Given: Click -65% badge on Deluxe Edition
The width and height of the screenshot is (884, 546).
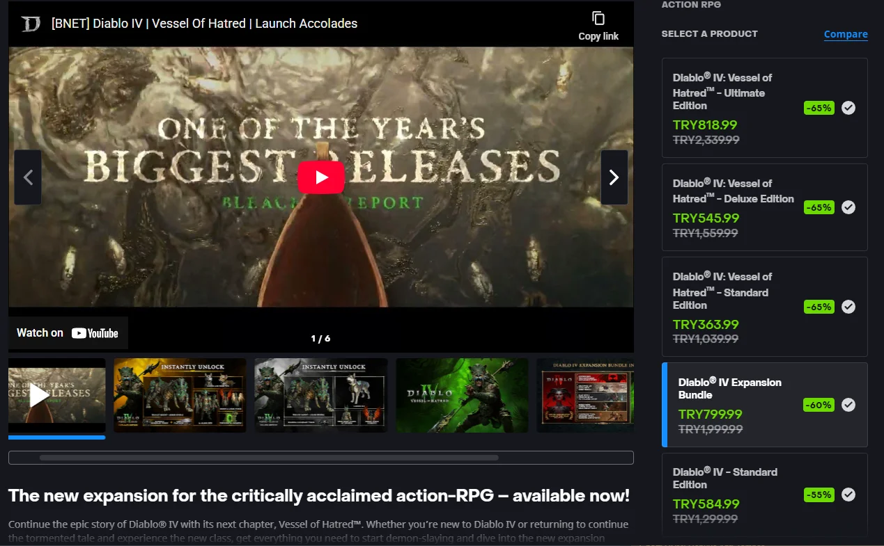Looking at the screenshot, I should [819, 207].
